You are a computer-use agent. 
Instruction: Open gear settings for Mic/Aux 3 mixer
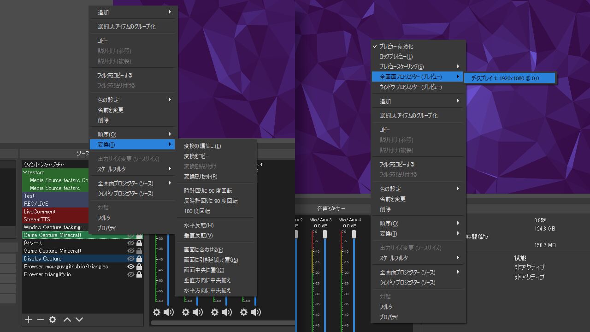click(214, 312)
